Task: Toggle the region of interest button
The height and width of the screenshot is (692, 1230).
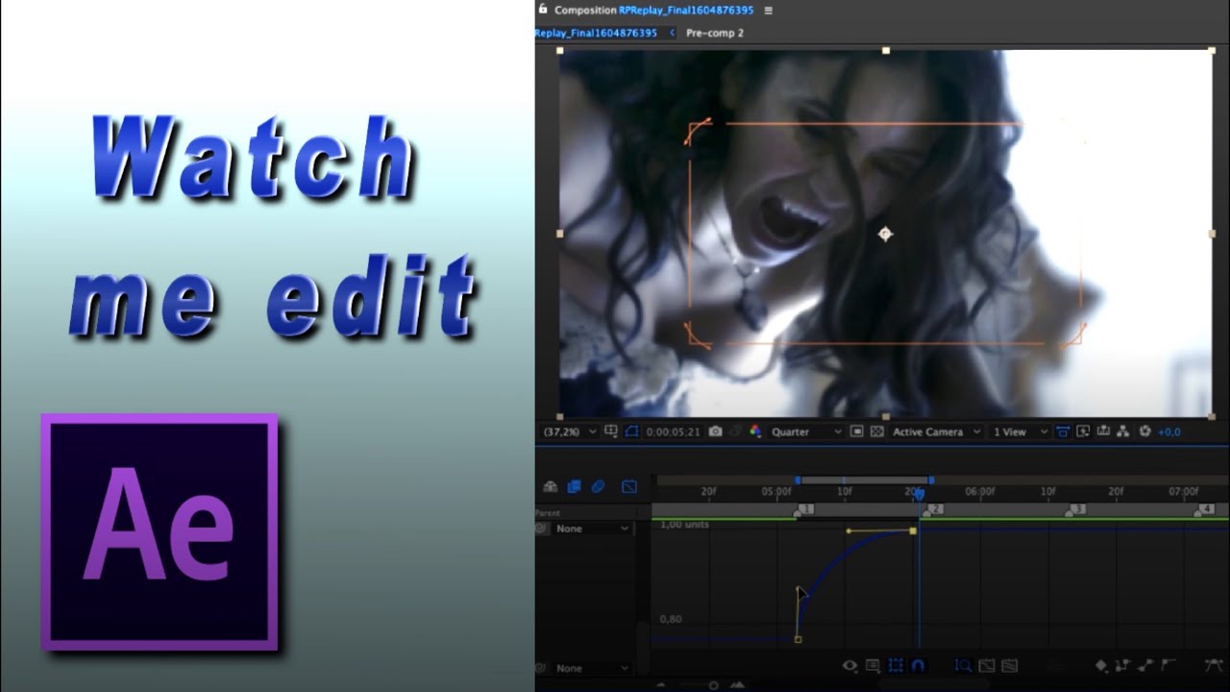Action: tap(857, 432)
